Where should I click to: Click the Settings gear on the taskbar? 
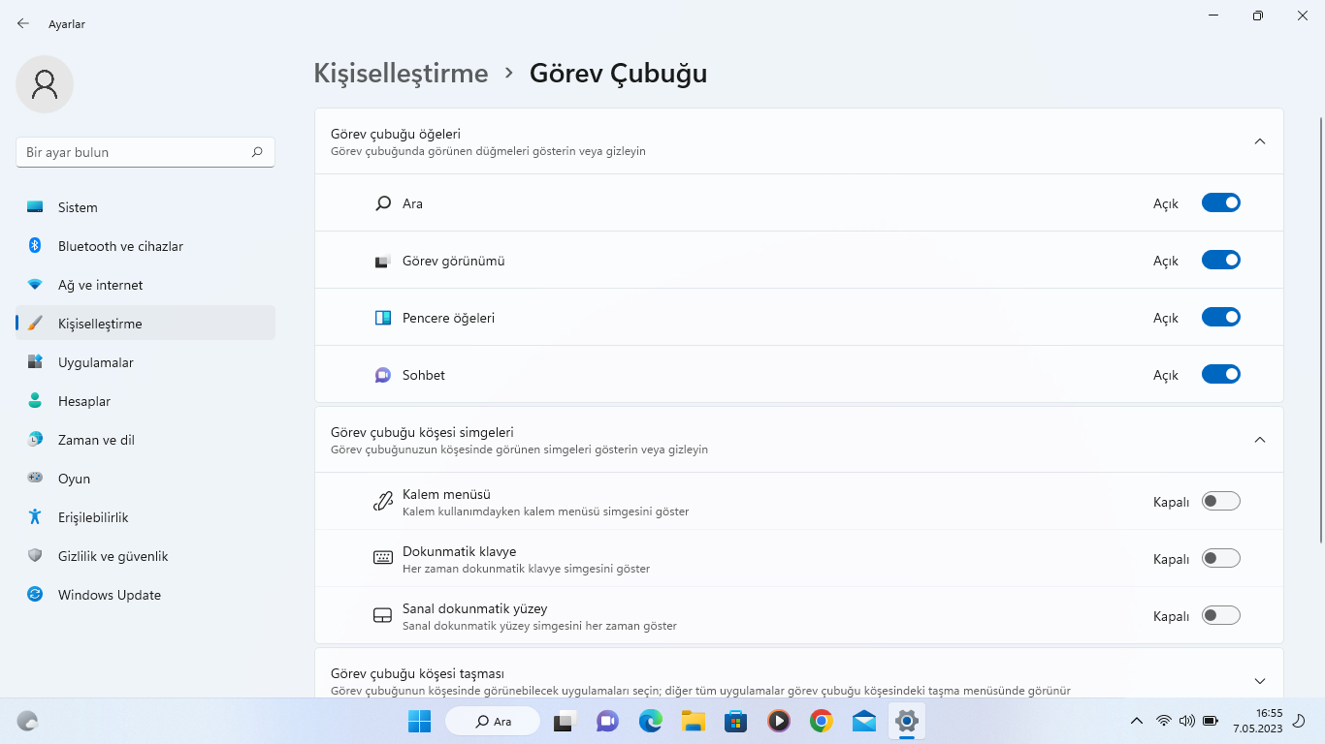coord(907,721)
